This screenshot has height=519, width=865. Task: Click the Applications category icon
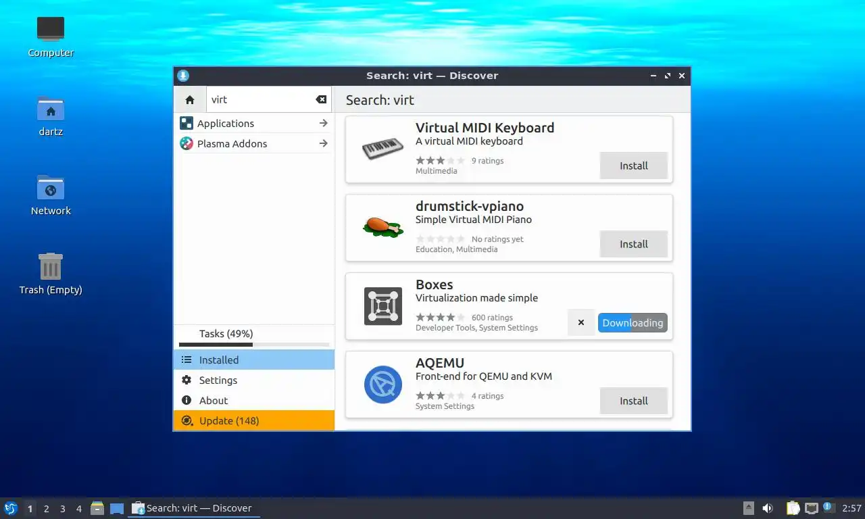point(187,123)
